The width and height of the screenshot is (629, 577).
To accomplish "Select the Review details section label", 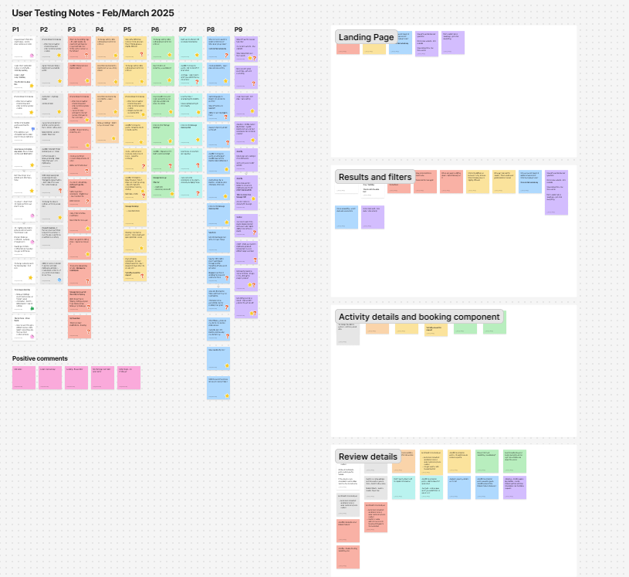I will 368,457.
